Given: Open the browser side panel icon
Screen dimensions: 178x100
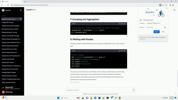Looking at the screenshot, I should click(170, 5).
